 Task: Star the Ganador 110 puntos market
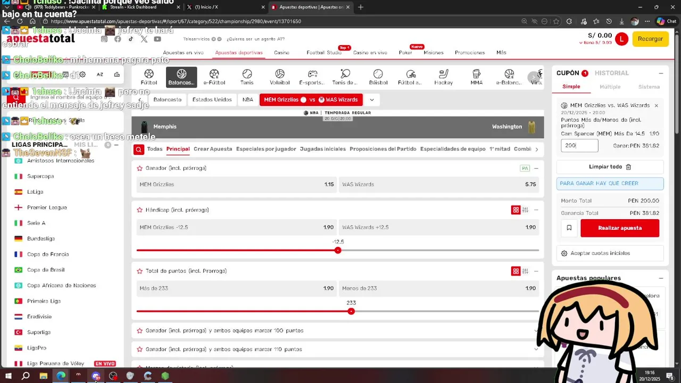pos(140,349)
